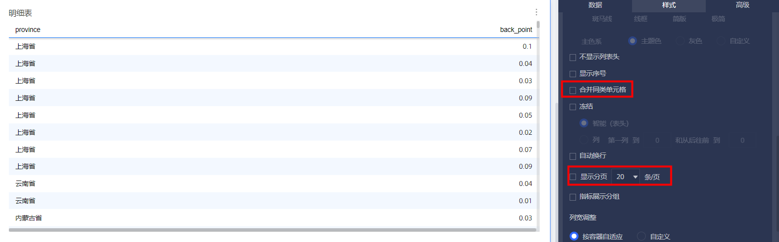Click the province column header
The height and width of the screenshot is (242, 779).
coord(28,30)
